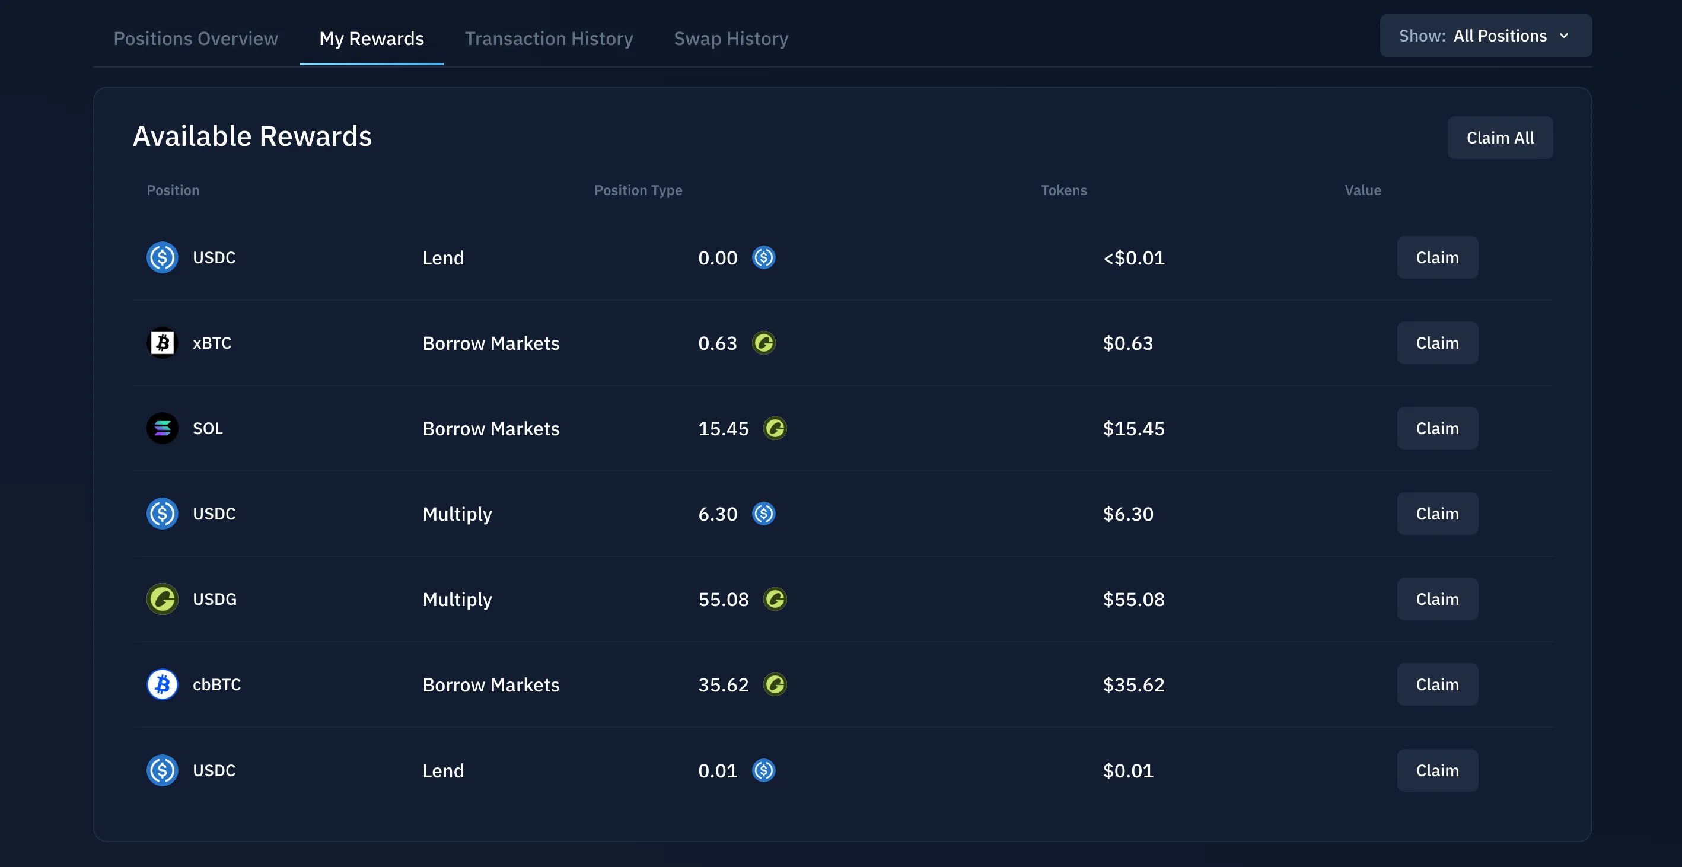1682x867 pixels.
Task: Claim the xBTC Borrow Markets reward
Action: (x=1437, y=343)
